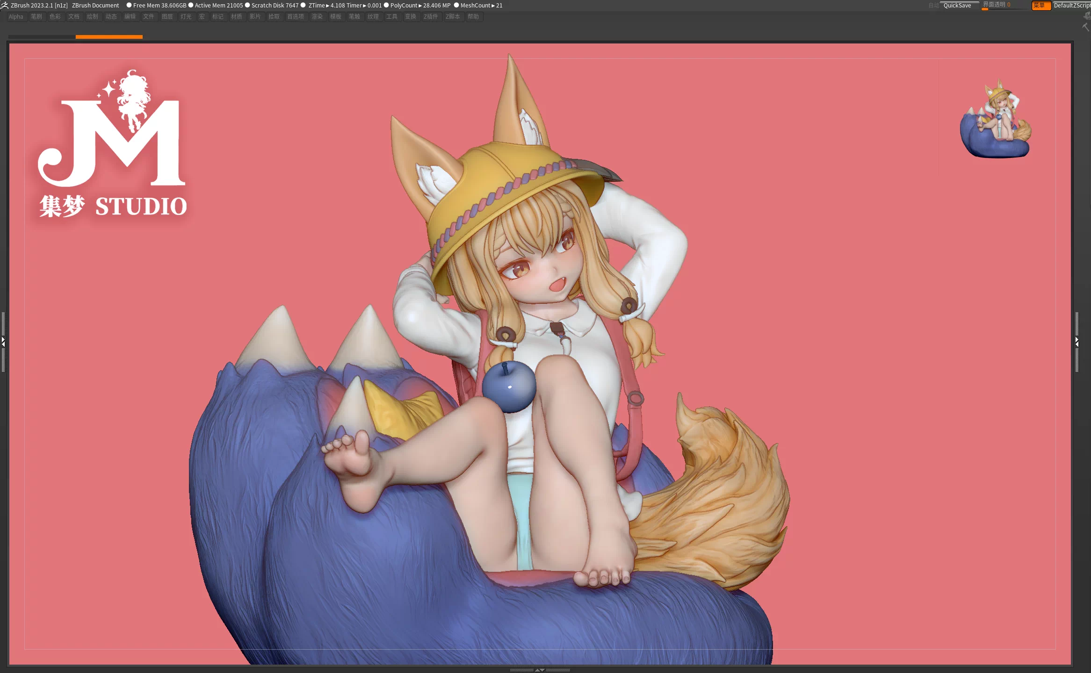The height and width of the screenshot is (673, 1091).
Task: Click the 'Scratch Disk 7647' status text
Action: click(x=275, y=6)
